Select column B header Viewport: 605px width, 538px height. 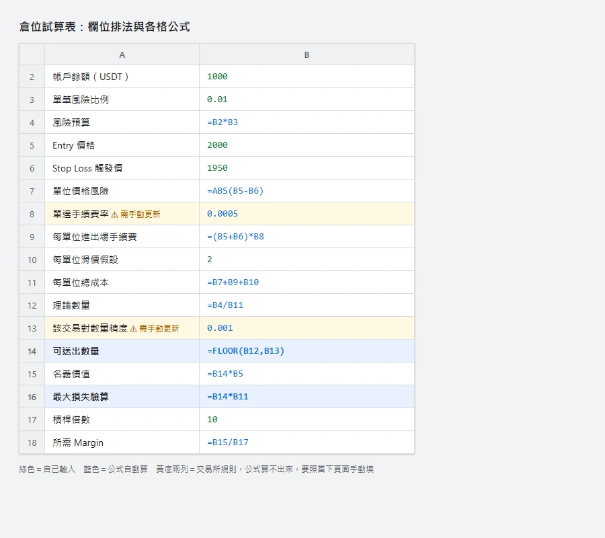coord(307,54)
